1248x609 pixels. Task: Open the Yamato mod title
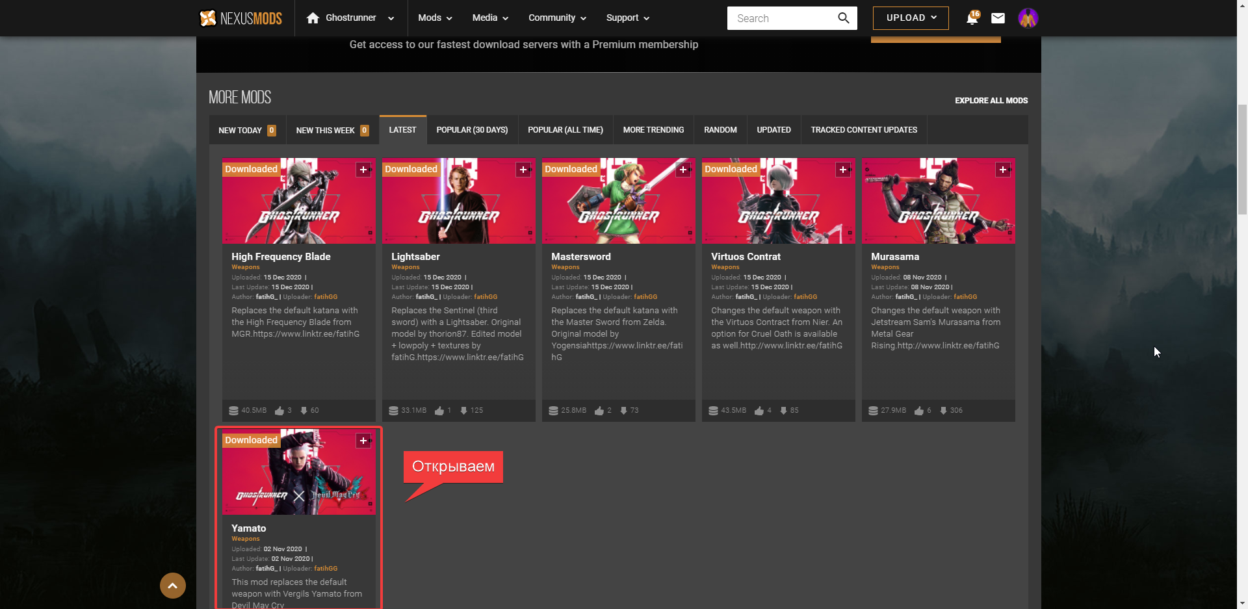(249, 528)
